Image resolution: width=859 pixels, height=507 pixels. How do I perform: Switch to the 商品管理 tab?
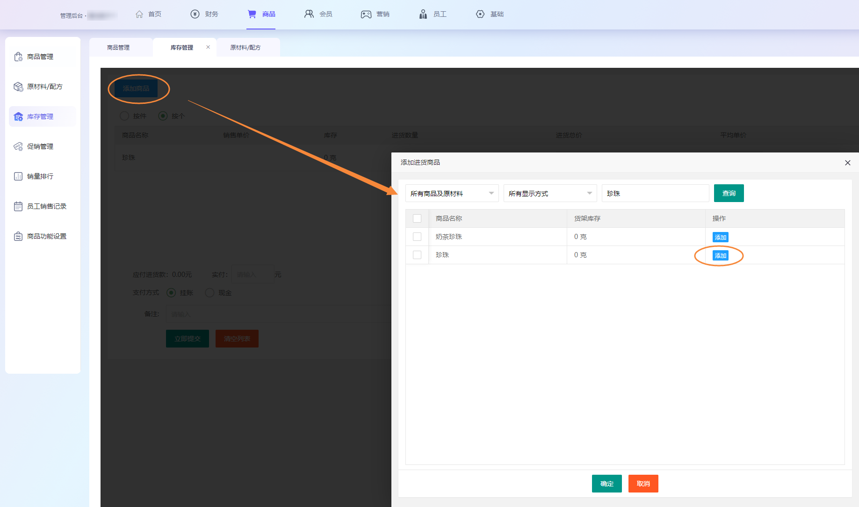click(x=118, y=48)
